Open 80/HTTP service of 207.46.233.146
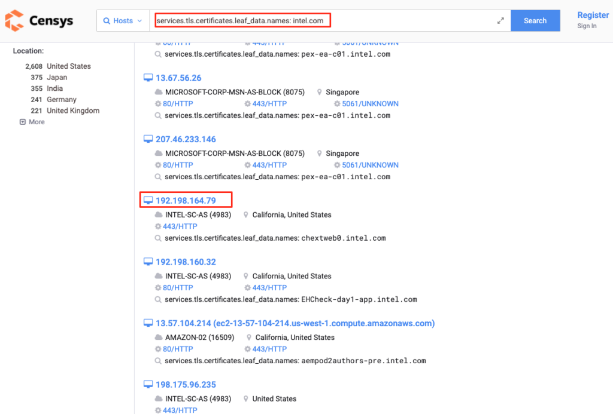 (178, 165)
